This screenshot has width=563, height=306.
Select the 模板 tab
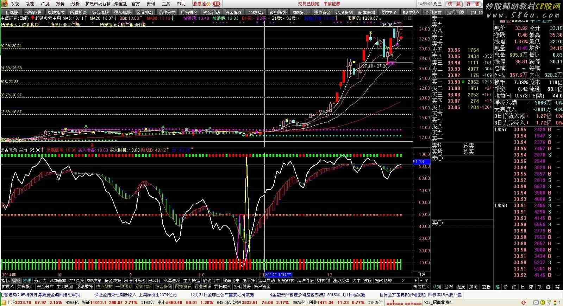point(16,281)
